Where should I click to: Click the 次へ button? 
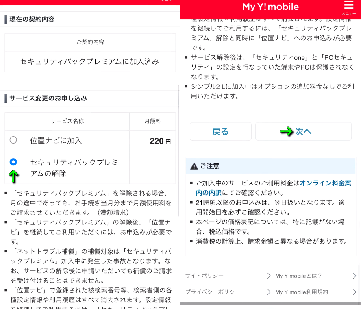(303, 131)
